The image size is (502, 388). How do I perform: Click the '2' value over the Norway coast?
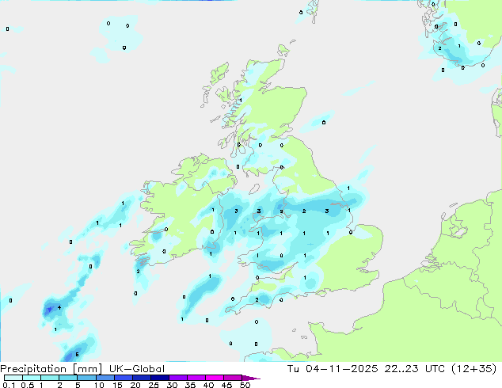click(x=440, y=48)
